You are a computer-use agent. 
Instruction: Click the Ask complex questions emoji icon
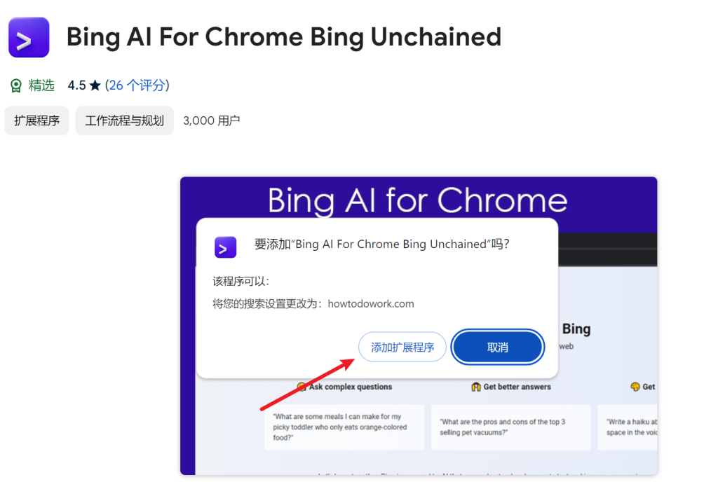click(302, 387)
